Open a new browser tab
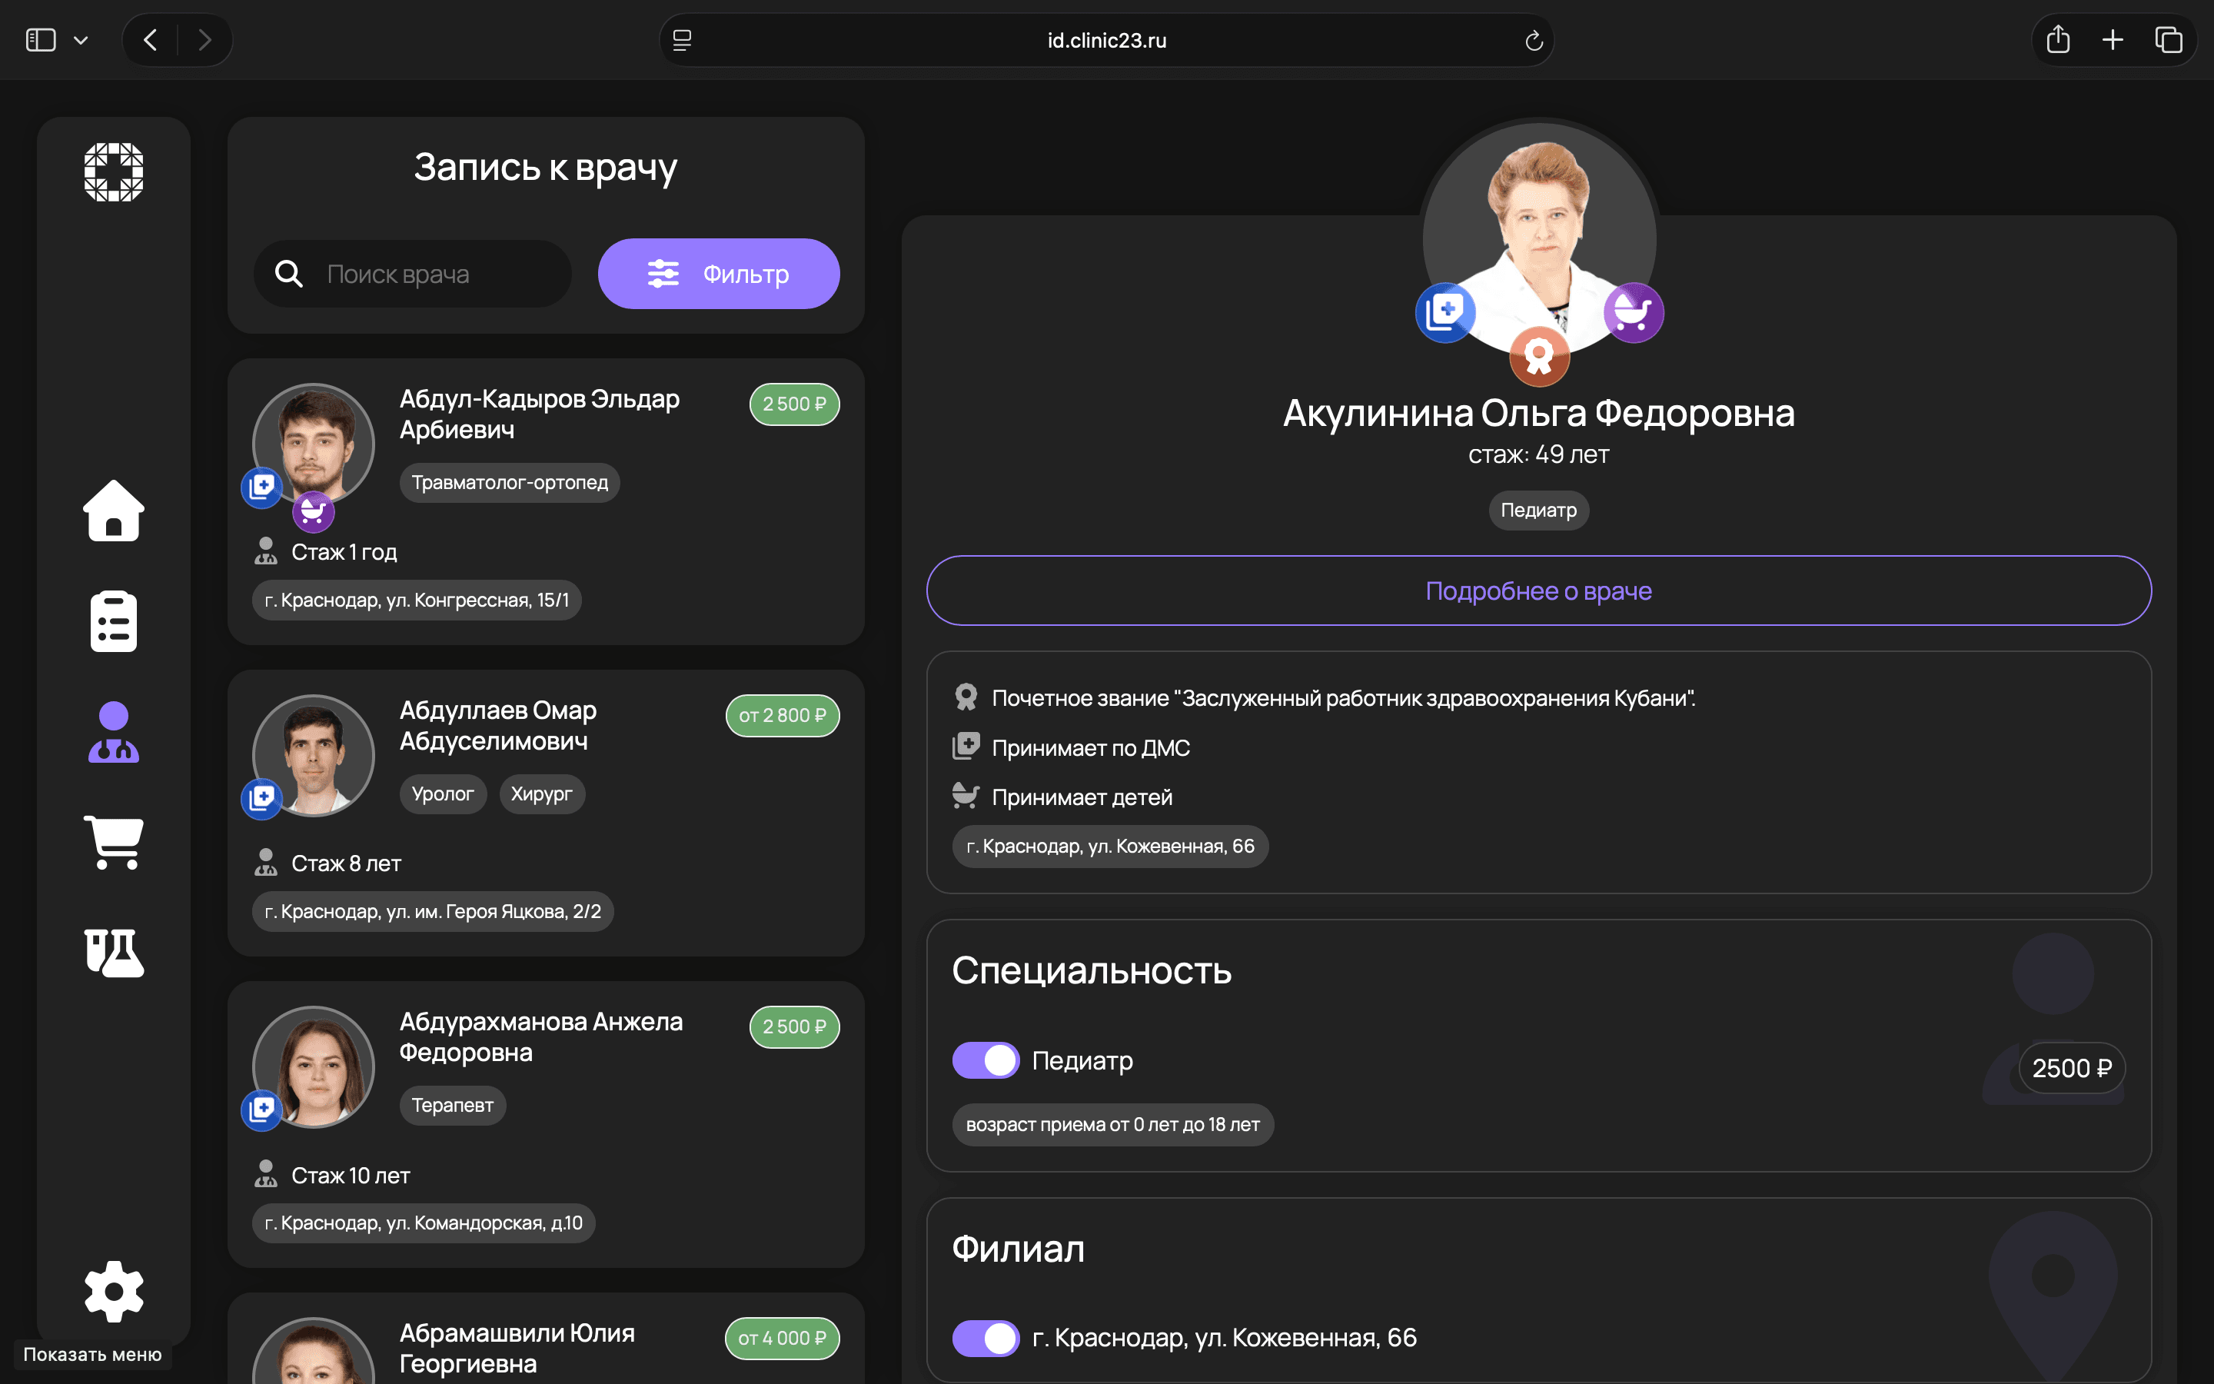The width and height of the screenshot is (2214, 1384). pyautogui.click(x=2113, y=39)
